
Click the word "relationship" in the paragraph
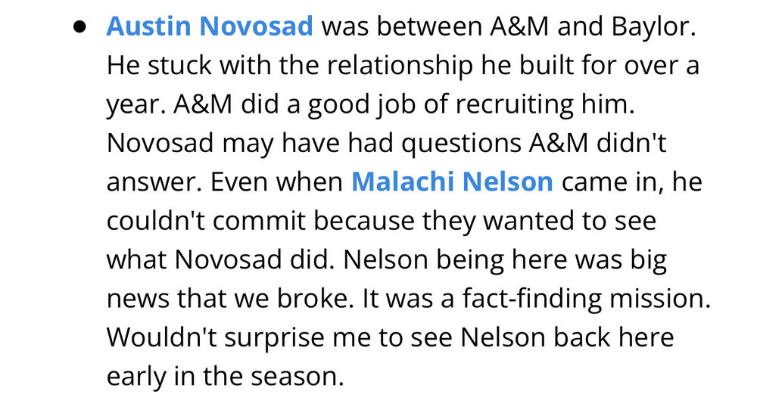coord(400,66)
